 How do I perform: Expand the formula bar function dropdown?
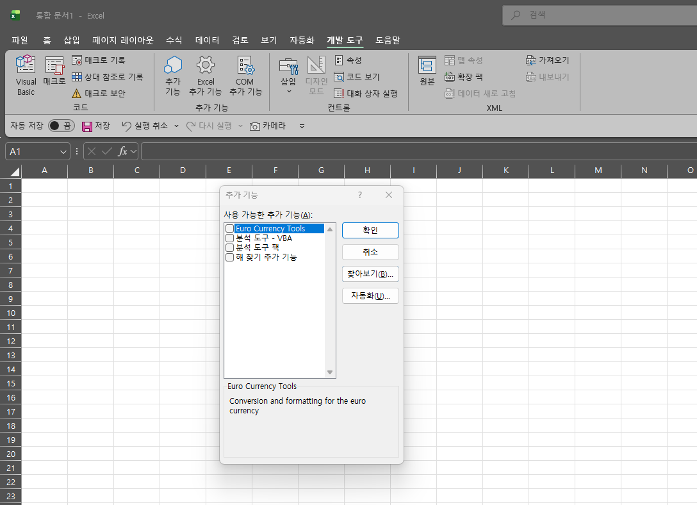coord(133,152)
